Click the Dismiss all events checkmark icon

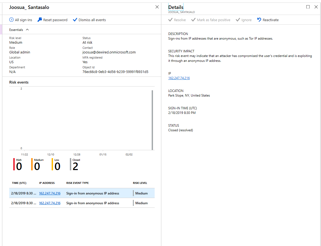[x=75, y=20]
